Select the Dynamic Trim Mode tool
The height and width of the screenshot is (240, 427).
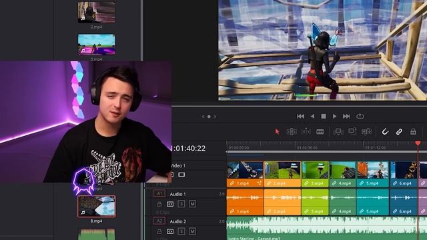click(306, 132)
